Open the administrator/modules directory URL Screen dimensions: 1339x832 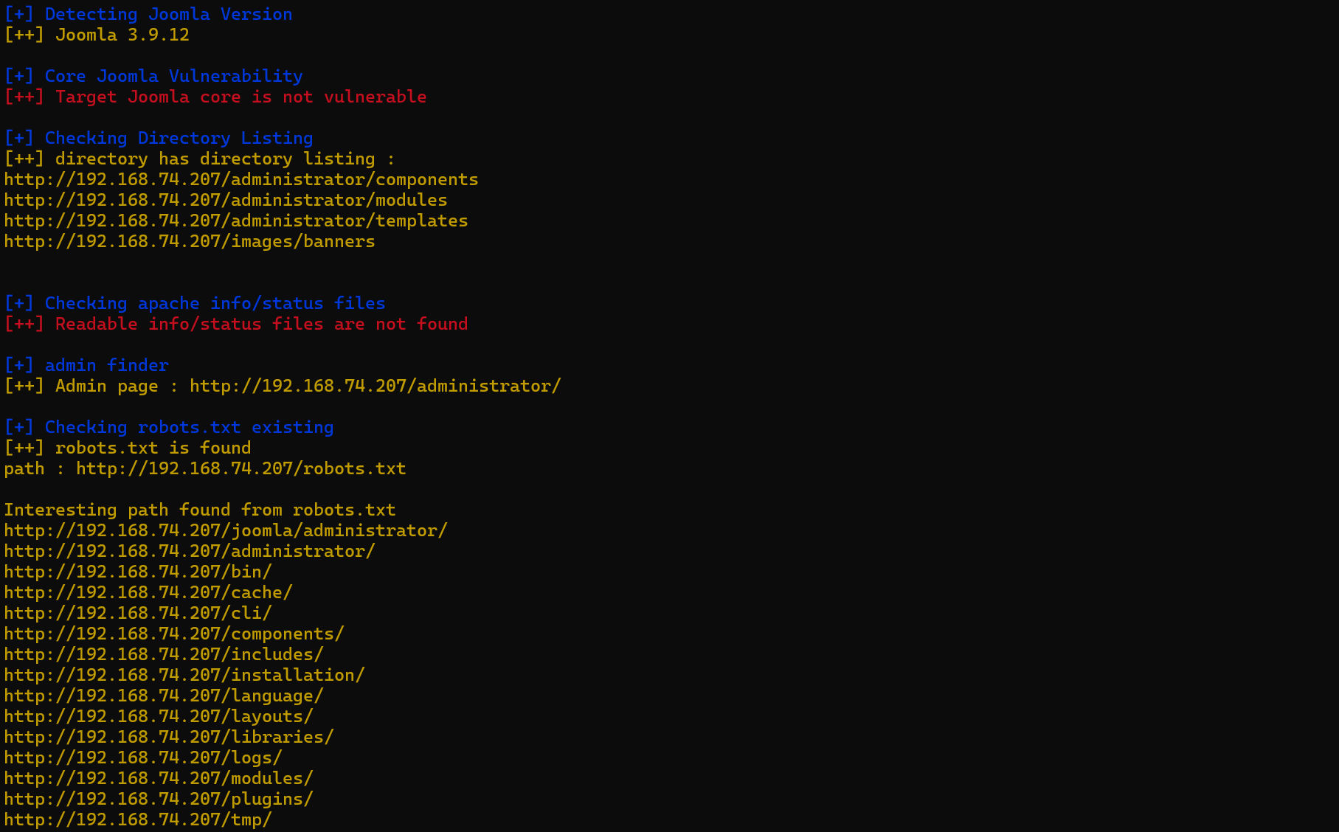[226, 200]
